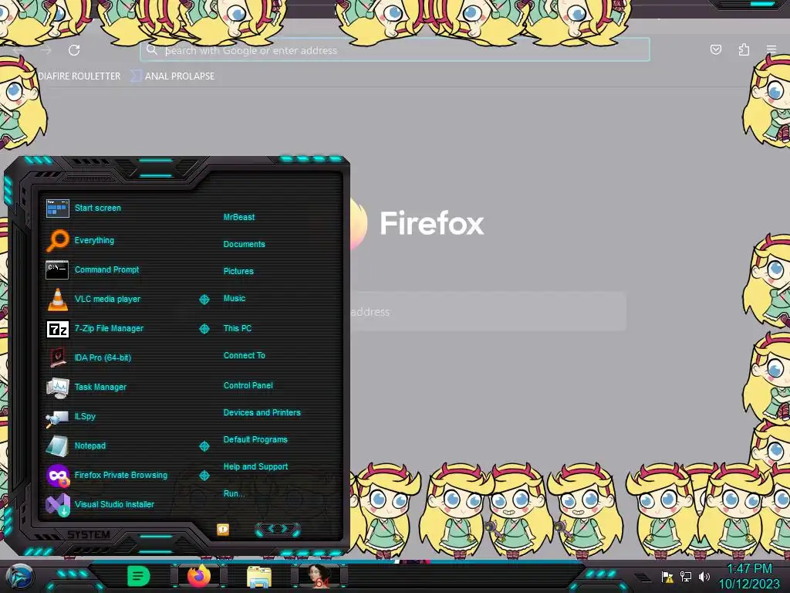This screenshot has height=593, width=790.
Task: Open Help and Support
Action: (255, 467)
